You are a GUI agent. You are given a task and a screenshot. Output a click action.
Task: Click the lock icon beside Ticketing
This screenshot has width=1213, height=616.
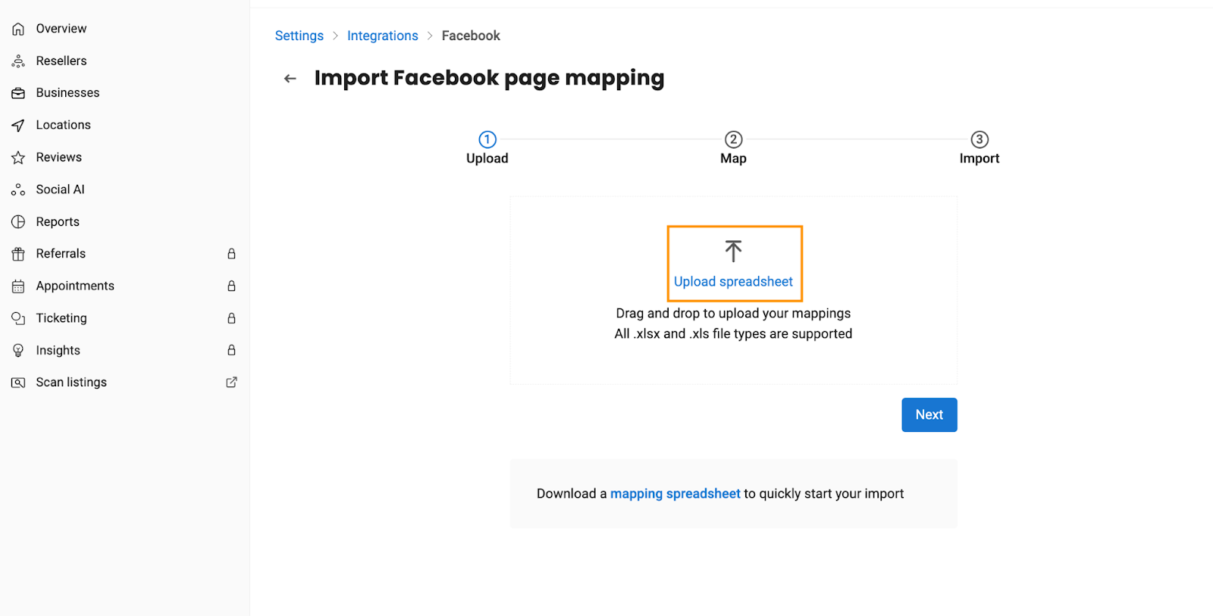point(232,318)
